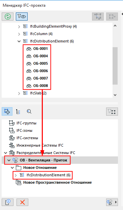
Task: Click the icon beside ОБ-0001
Action: pyautogui.click(x=29, y=49)
